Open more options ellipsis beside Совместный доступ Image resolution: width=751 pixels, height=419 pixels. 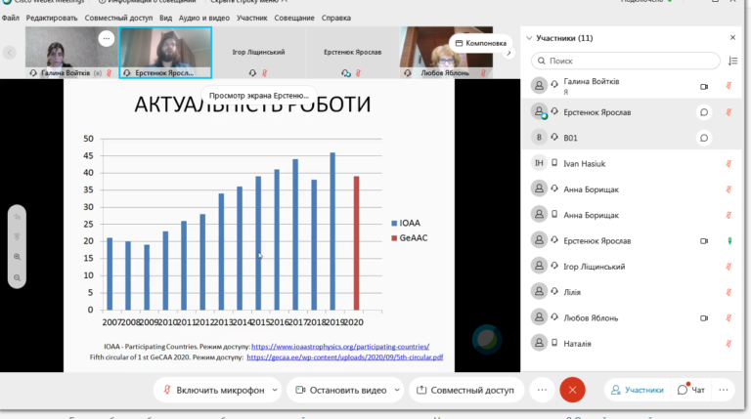coord(542,390)
